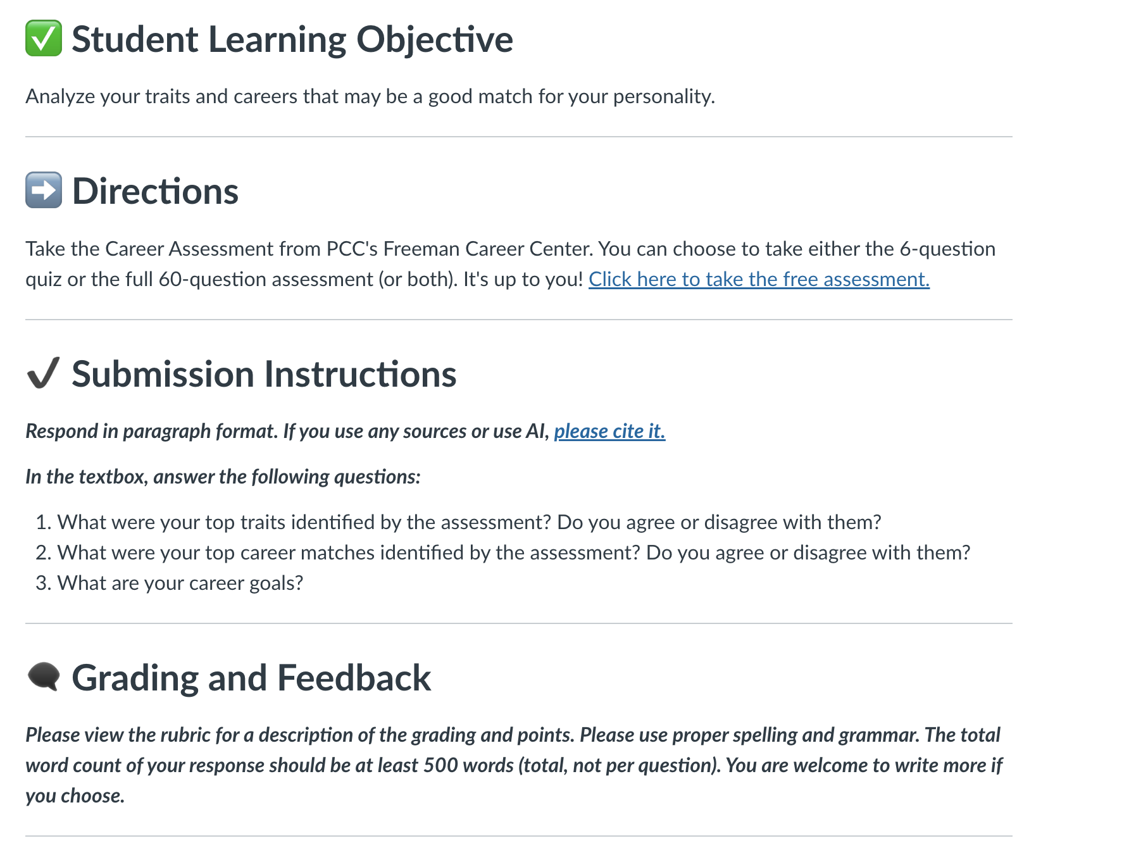Click the Grading and Feedback heading
The height and width of the screenshot is (843, 1129).
coord(251,678)
